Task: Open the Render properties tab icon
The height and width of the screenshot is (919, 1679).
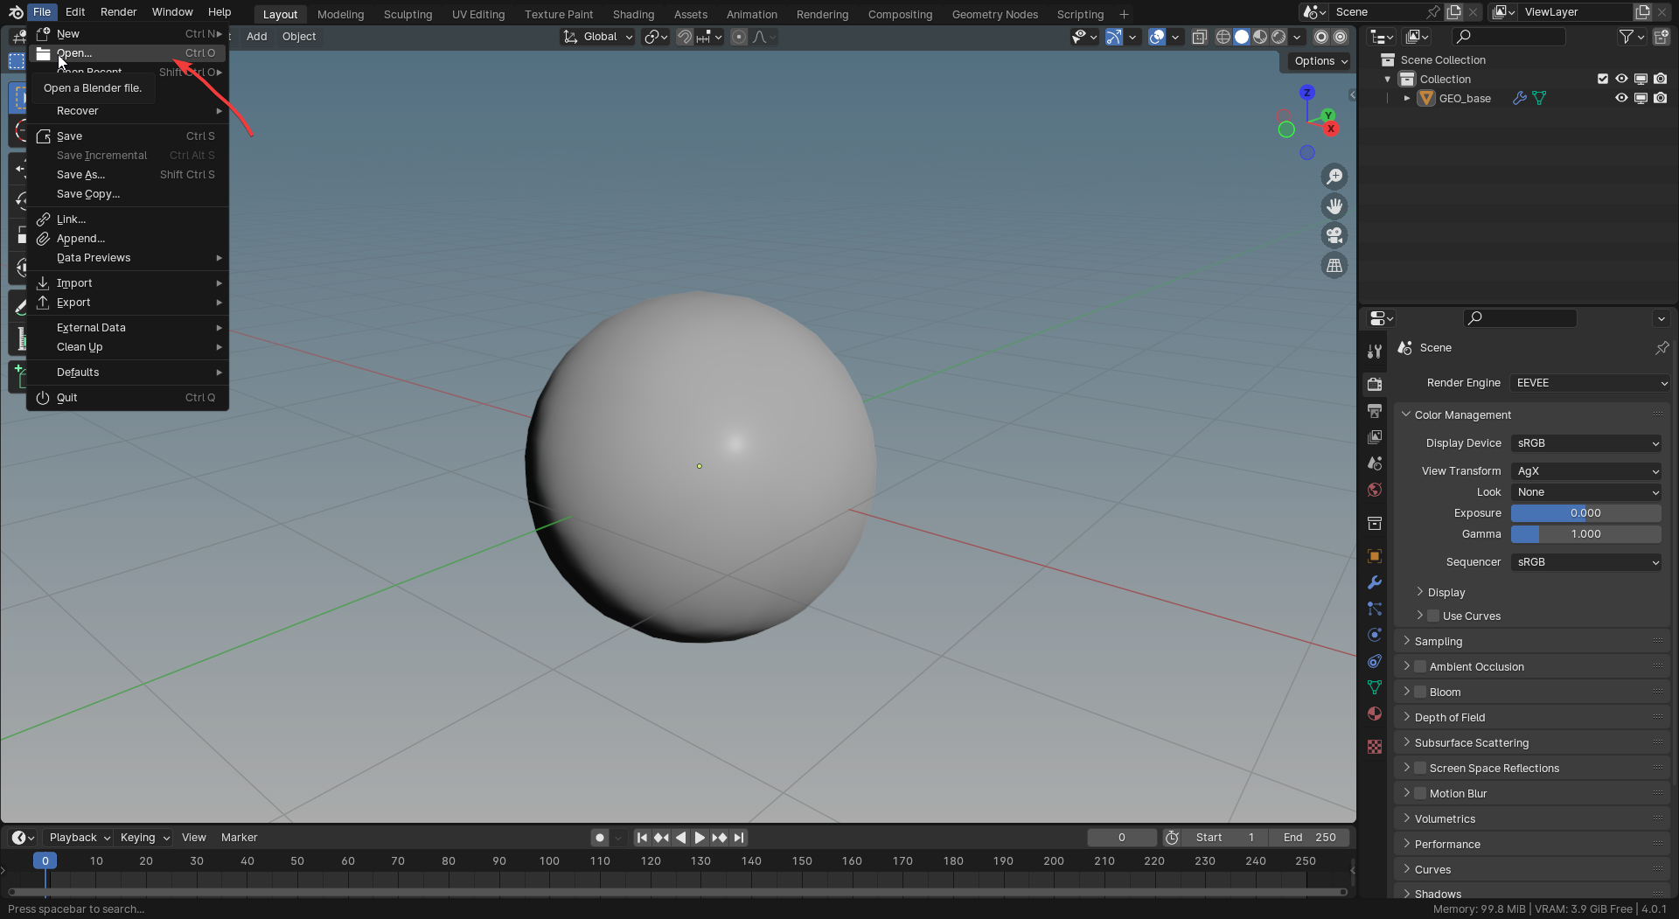Action: [x=1375, y=384]
